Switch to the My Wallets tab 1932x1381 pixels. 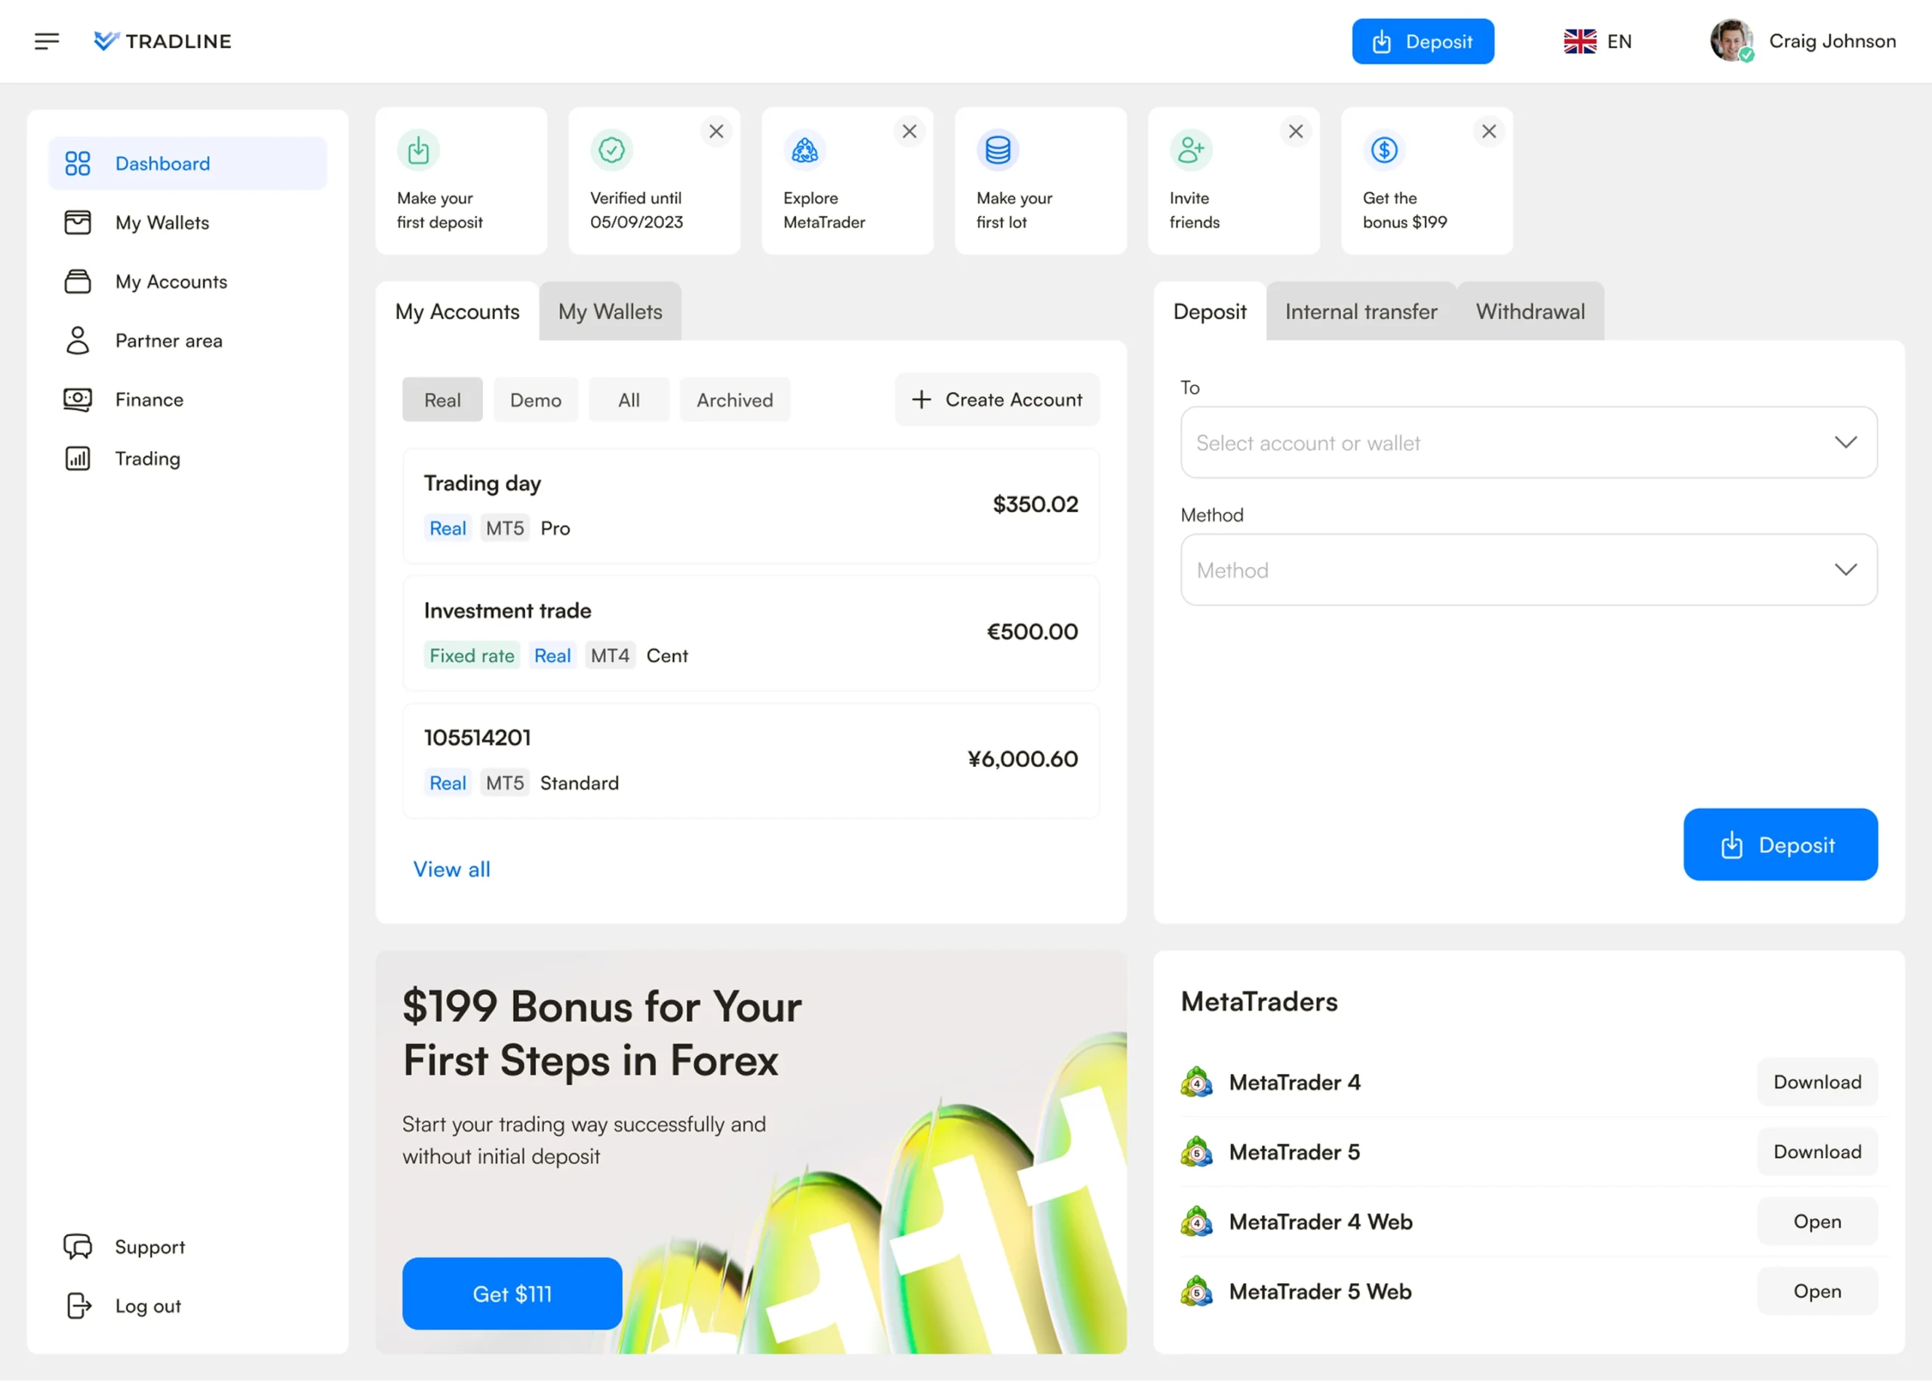tap(610, 312)
